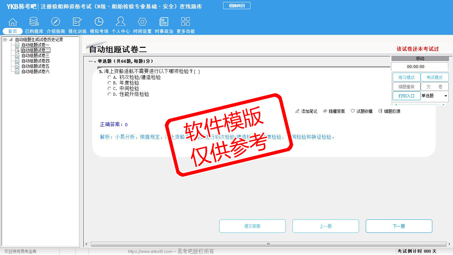453x255 pixels.
Task: Open 时间设置 gear icon
Action: 142,22
